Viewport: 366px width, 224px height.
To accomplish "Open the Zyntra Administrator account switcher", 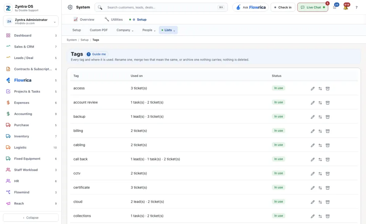I will [x=31, y=21].
